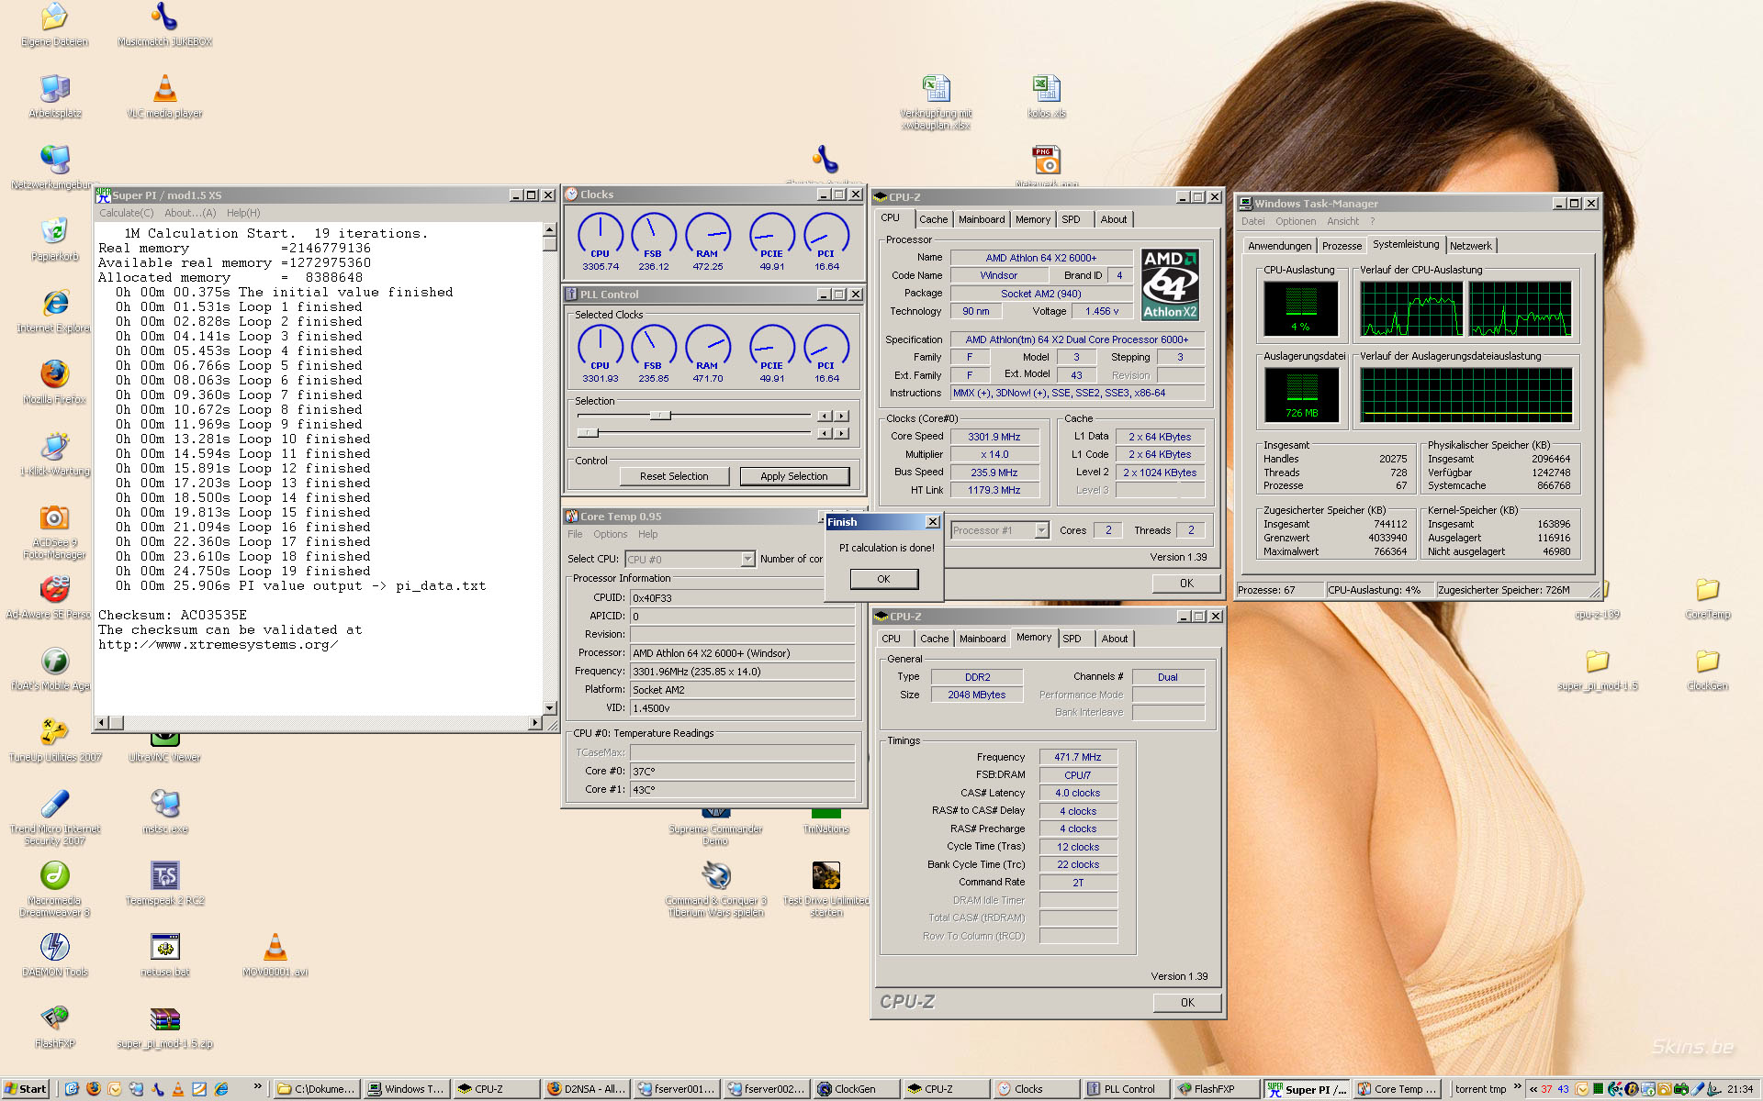Select the netuse.bat file icon
Image resolution: width=1763 pixels, height=1101 pixels.
tap(164, 955)
